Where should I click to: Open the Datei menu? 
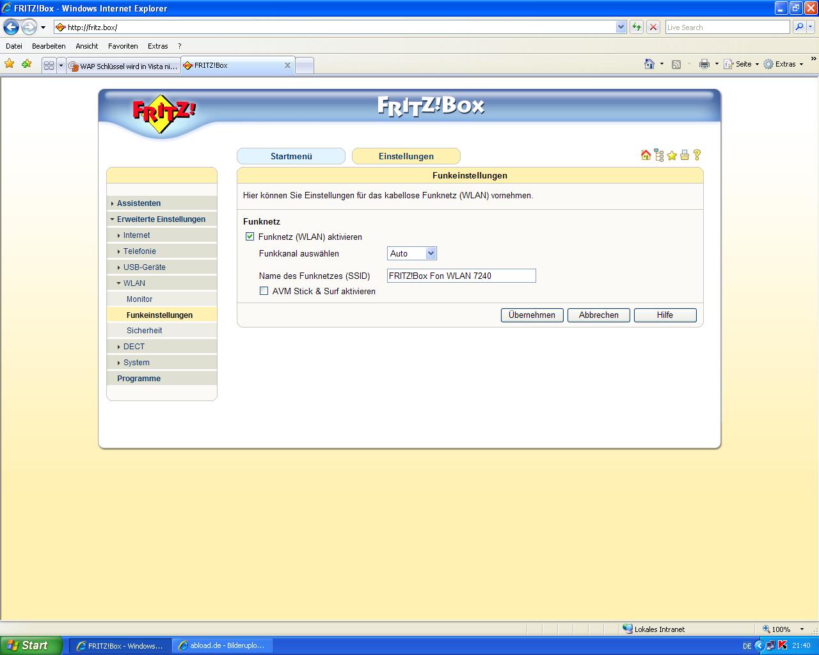pyautogui.click(x=14, y=46)
